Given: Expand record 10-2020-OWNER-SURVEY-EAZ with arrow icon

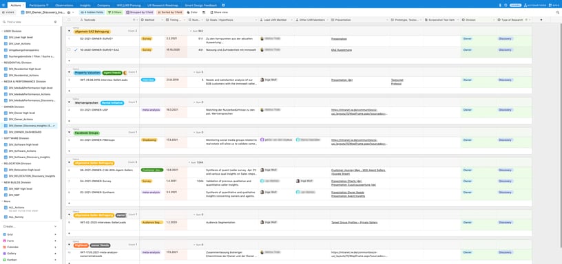Looking at the screenshot, I should point(76,49).
